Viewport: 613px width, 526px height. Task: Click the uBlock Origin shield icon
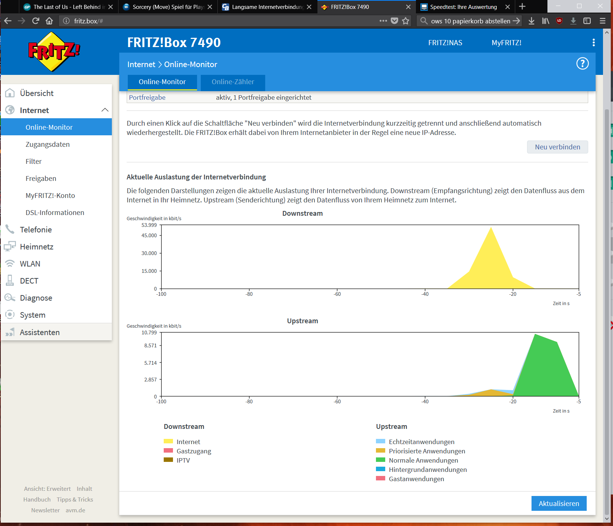559,21
